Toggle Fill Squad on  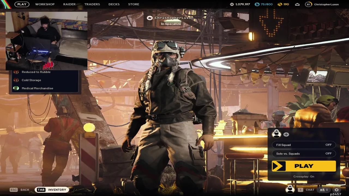coord(304,145)
